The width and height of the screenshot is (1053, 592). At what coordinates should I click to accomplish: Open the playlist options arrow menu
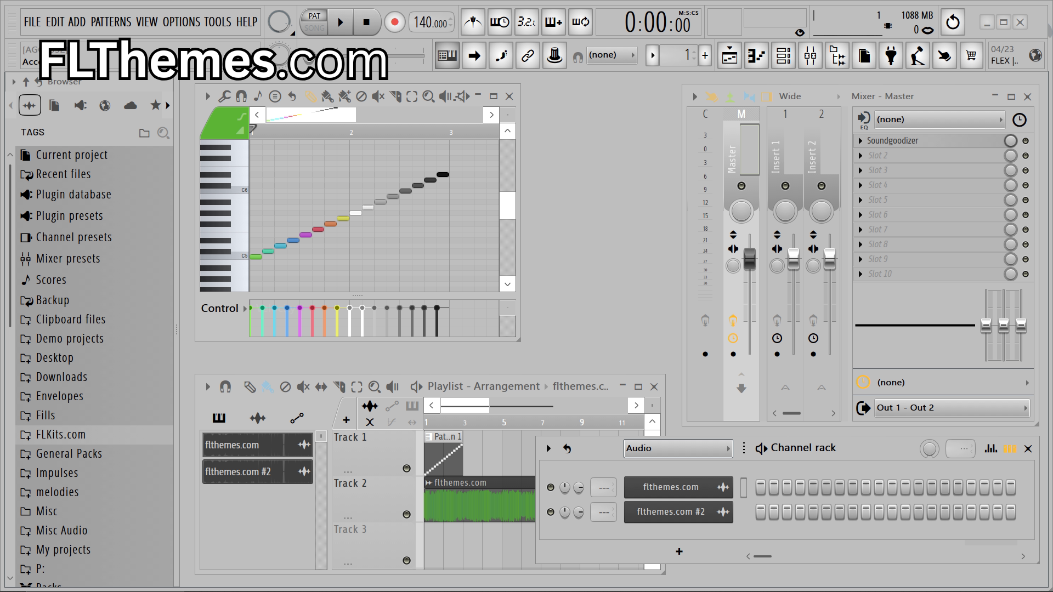(208, 387)
